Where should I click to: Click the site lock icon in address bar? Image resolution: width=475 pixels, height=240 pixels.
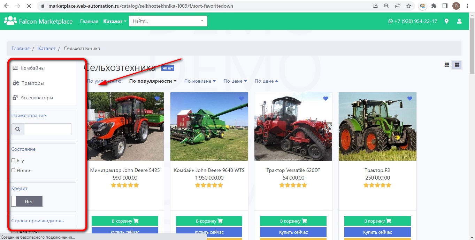(43, 6)
